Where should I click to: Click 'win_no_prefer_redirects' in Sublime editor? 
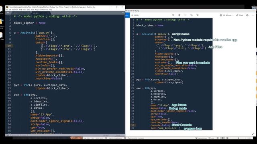[55, 68]
